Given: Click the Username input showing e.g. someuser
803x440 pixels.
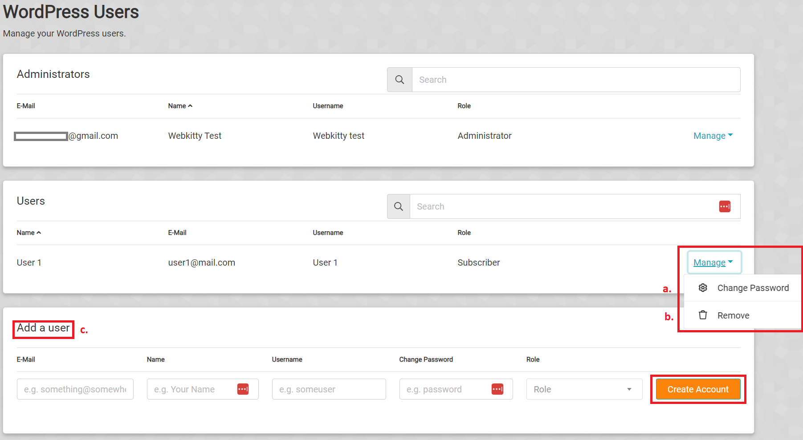Looking at the screenshot, I should coord(329,389).
